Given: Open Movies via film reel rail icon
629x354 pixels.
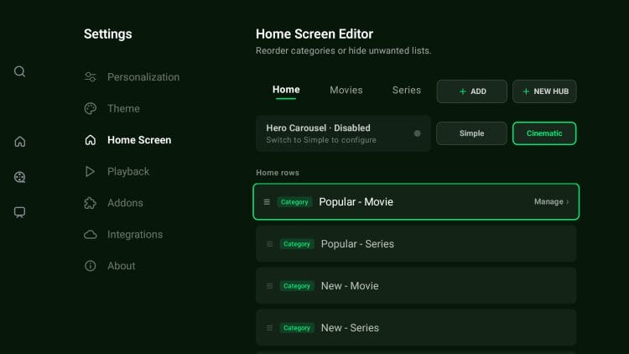Looking at the screenshot, I should click(19, 177).
